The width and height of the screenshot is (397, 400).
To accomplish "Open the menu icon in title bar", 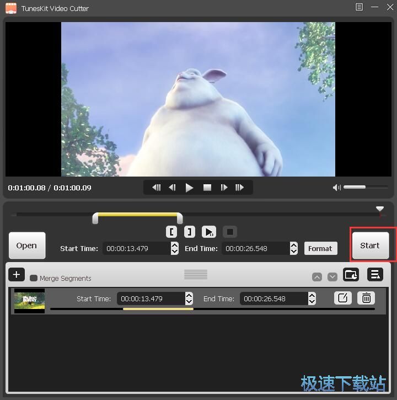I will 359,7.
